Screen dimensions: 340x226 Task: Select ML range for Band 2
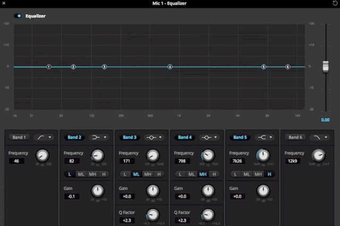click(81, 174)
